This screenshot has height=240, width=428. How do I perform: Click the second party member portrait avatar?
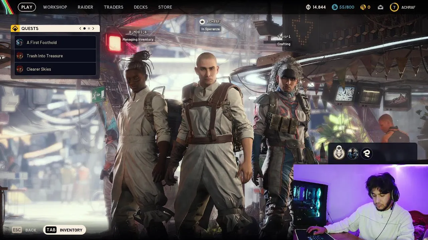pyautogui.click(x=353, y=153)
